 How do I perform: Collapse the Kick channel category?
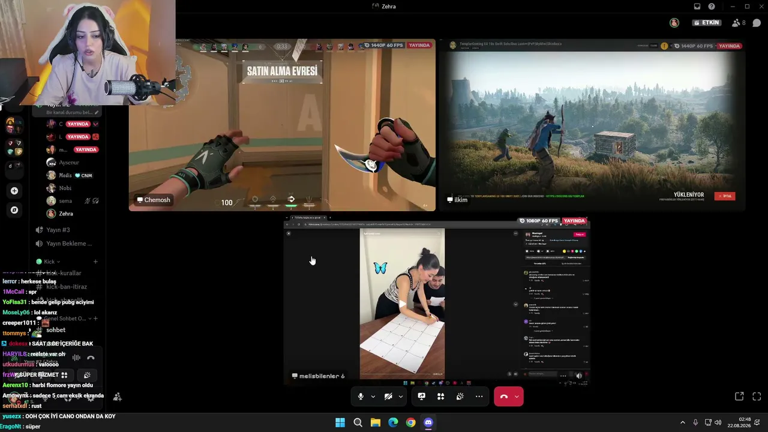pos(49,262)
